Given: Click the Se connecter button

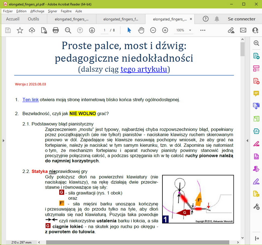Looking at the screenshot, I should 241,19.
